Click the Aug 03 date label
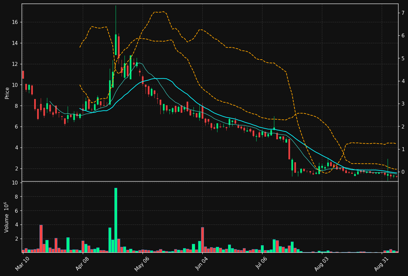 point(321,264)
